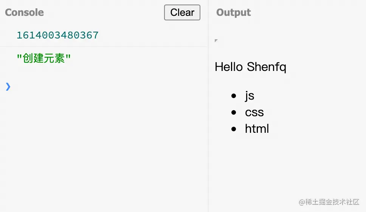Click the 稀土掘金技术社区 watermark
Image resolution: width=366 pixels, height=212 pixels.
(x=329, y=202)
